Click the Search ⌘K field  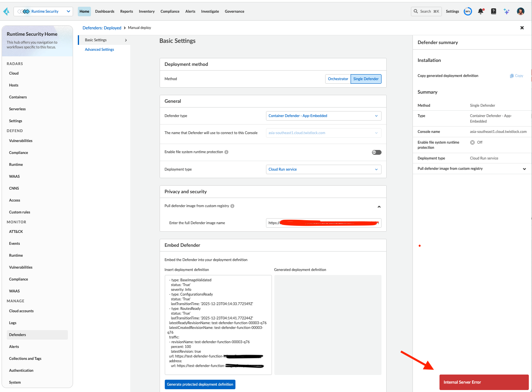click(426, 12)
